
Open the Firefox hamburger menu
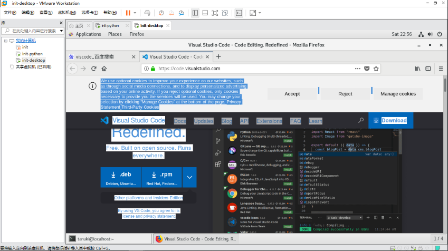(x=441, y=69)
